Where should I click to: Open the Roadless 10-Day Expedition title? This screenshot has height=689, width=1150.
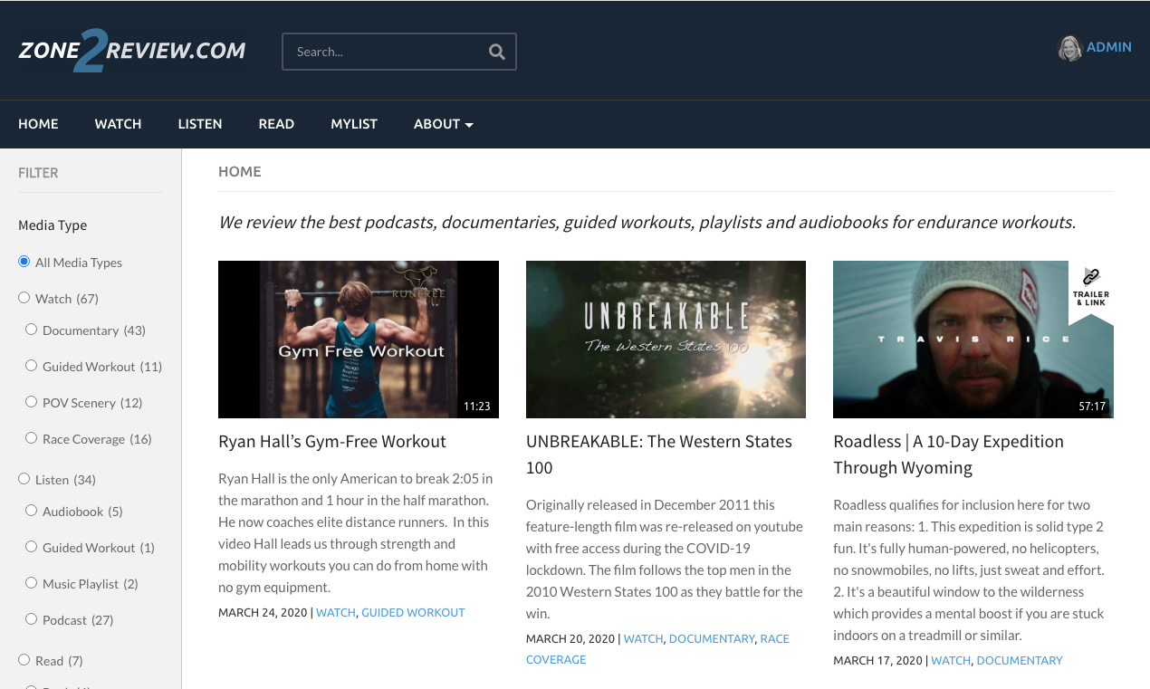tap(948, 455)
